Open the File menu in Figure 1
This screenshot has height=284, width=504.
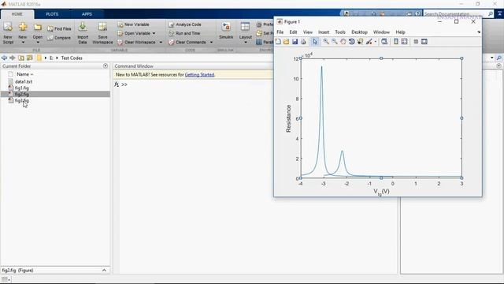tap(280, 32)
